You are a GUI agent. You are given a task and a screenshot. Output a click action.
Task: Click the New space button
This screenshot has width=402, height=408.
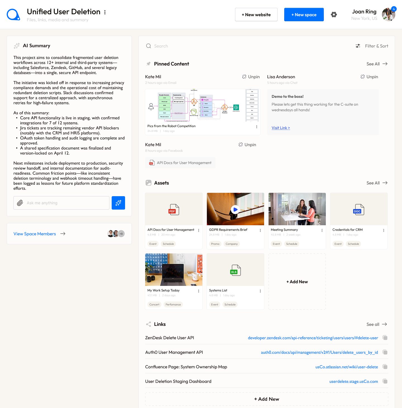pos(304,15)
